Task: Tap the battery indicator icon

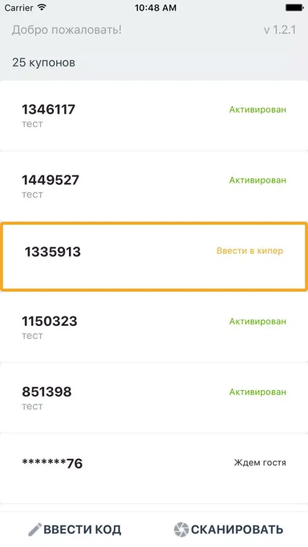Action: coord(294,8)
